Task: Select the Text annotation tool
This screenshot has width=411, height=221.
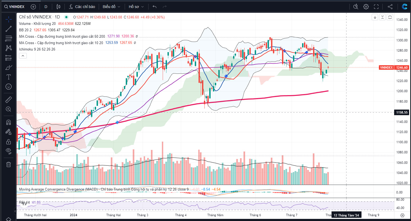Action: pos(9,77)
